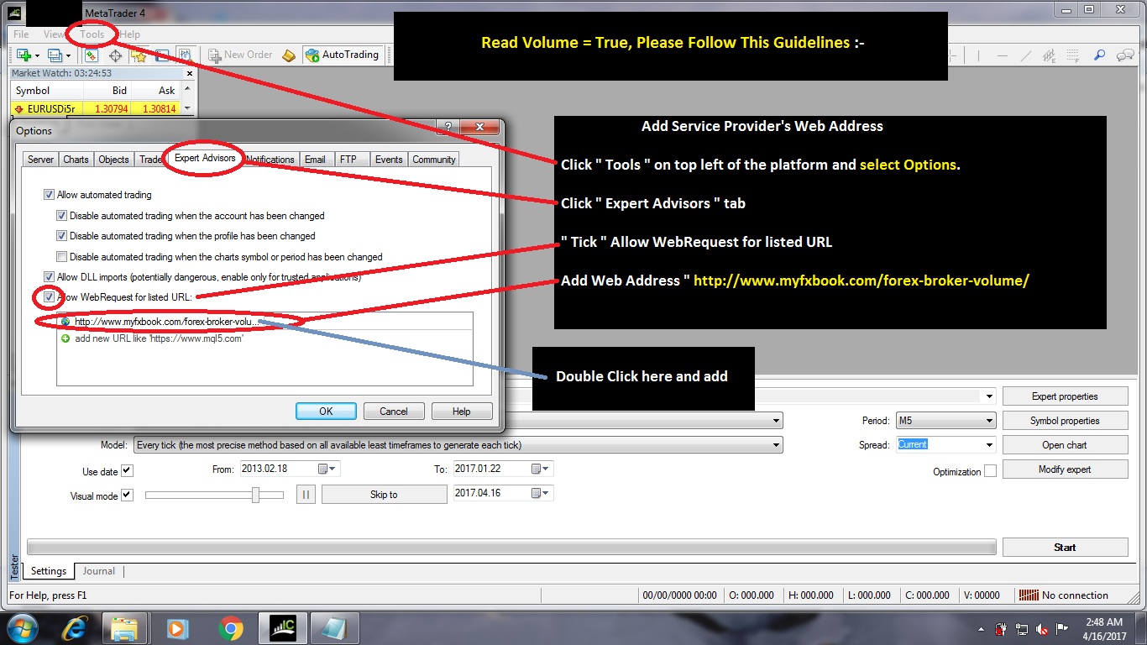Toggle the AutoTrading button

coord(342,55)
